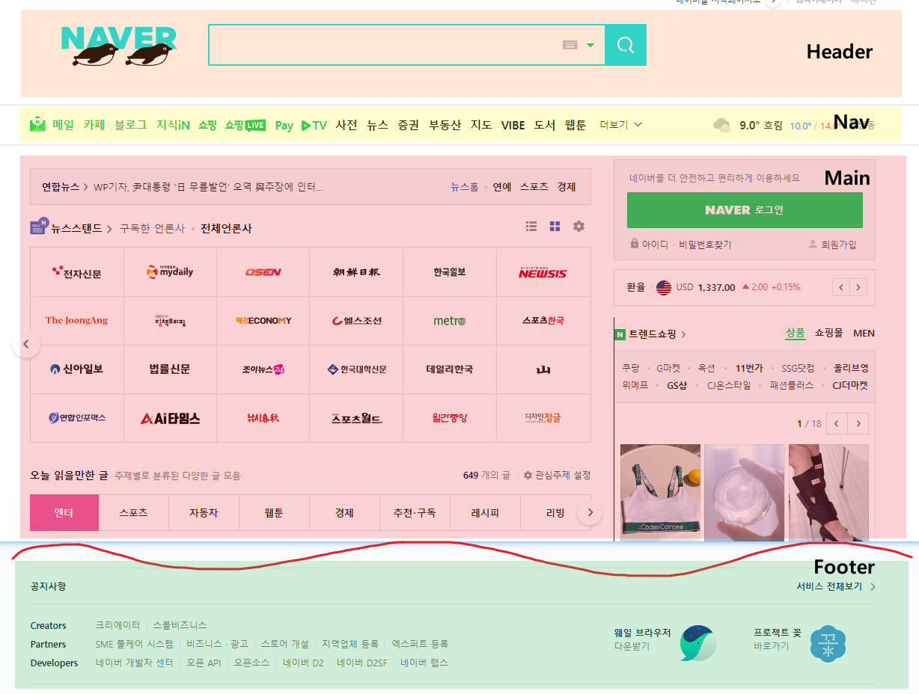Open 회원가입 sign-up link

(x=832, y=245)
